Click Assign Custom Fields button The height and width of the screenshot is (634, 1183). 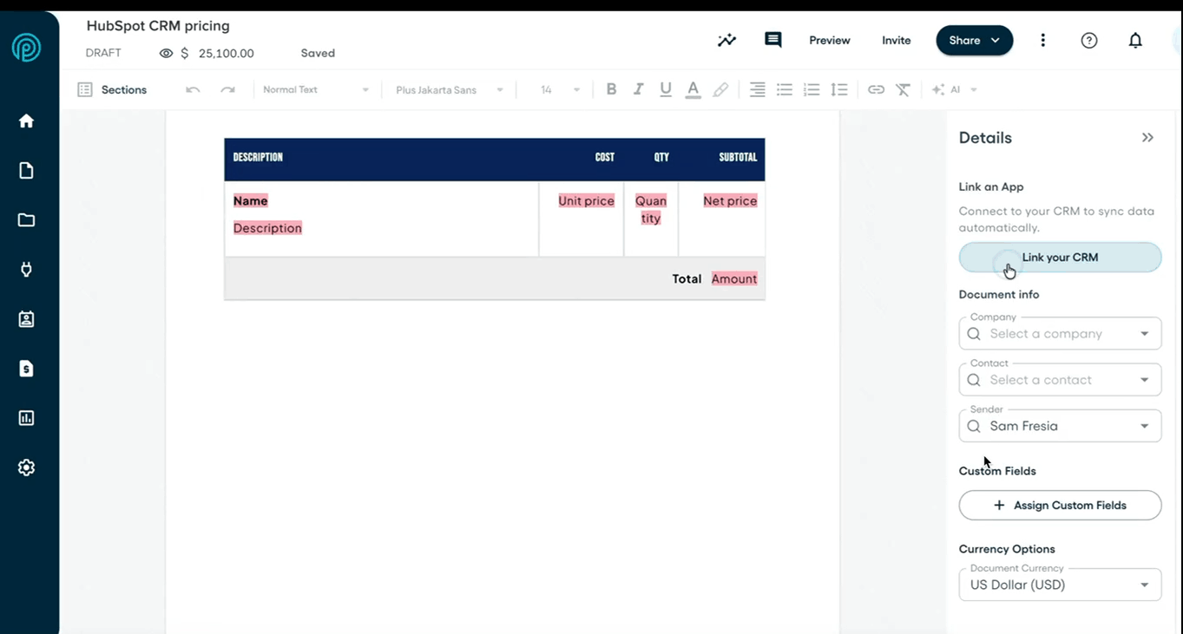(1060, 506)
